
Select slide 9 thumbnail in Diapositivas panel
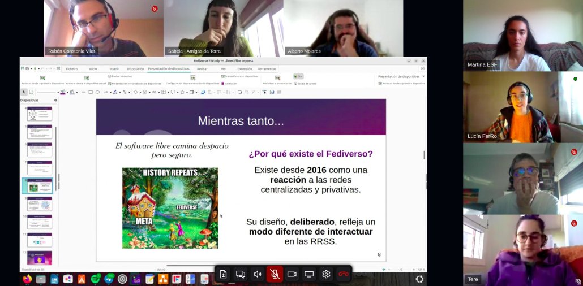[40, 203]
